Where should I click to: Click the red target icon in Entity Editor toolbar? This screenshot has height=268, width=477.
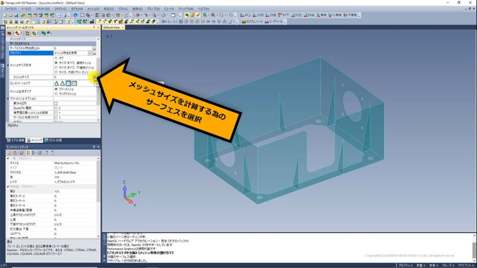21,153
